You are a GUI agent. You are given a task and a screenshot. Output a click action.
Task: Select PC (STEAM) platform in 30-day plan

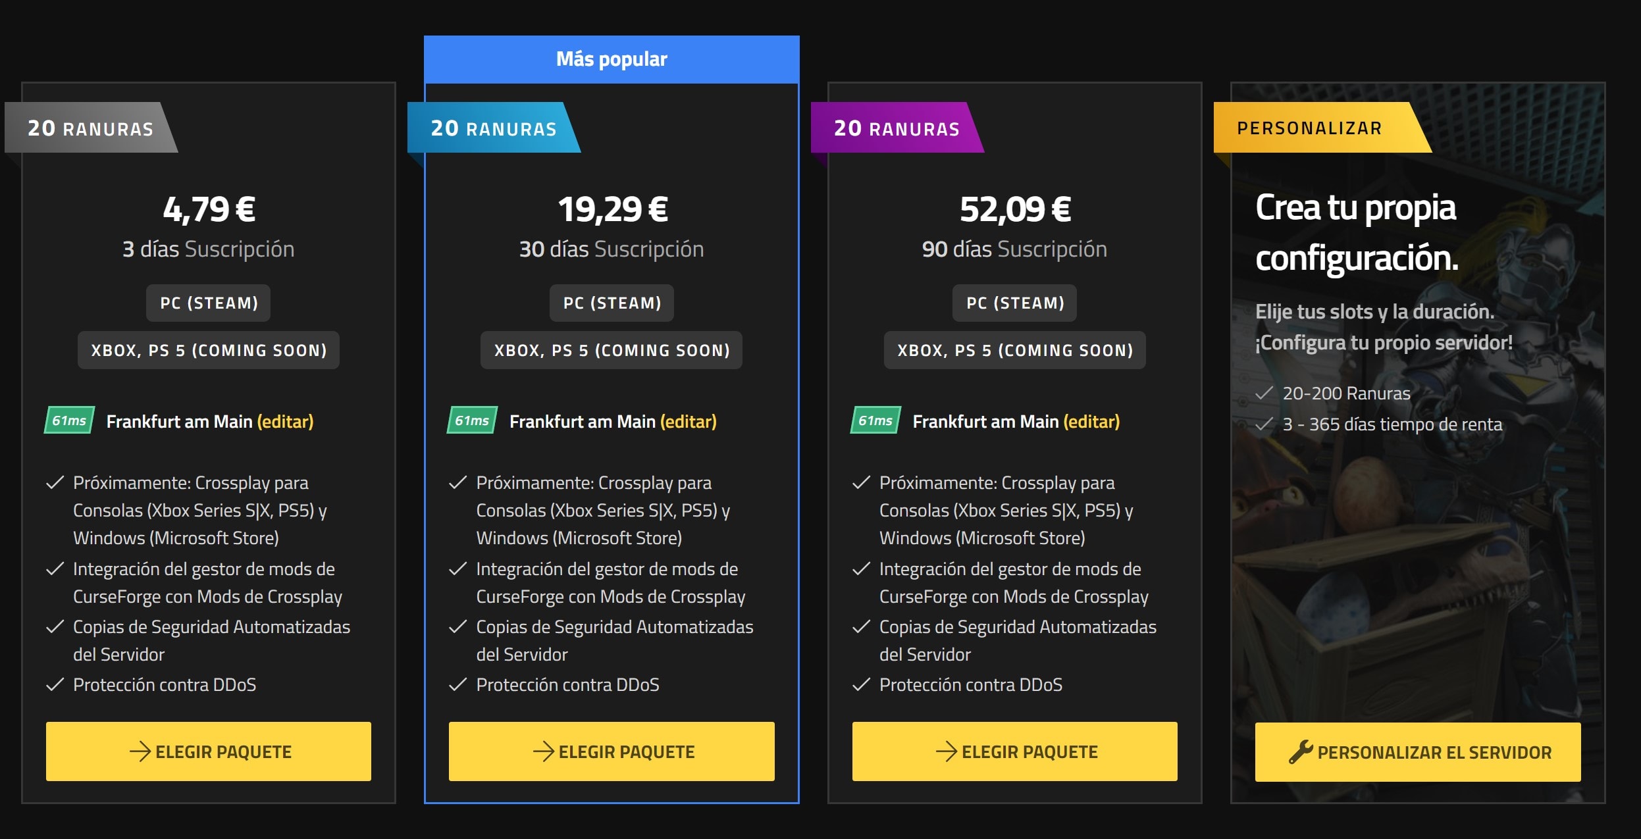click(612, 303)
